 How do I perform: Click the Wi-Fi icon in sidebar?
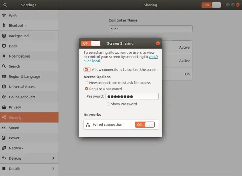point(4,15)
